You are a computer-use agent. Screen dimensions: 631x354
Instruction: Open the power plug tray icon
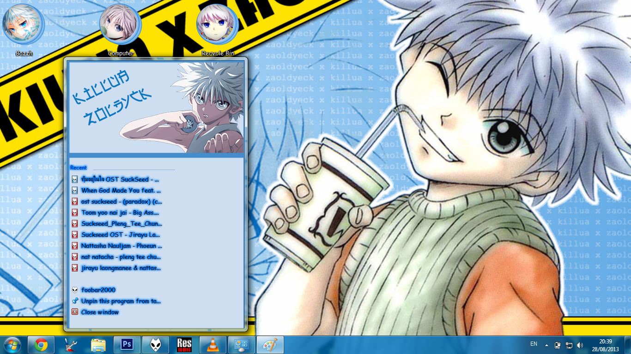[x=558, y=345]
